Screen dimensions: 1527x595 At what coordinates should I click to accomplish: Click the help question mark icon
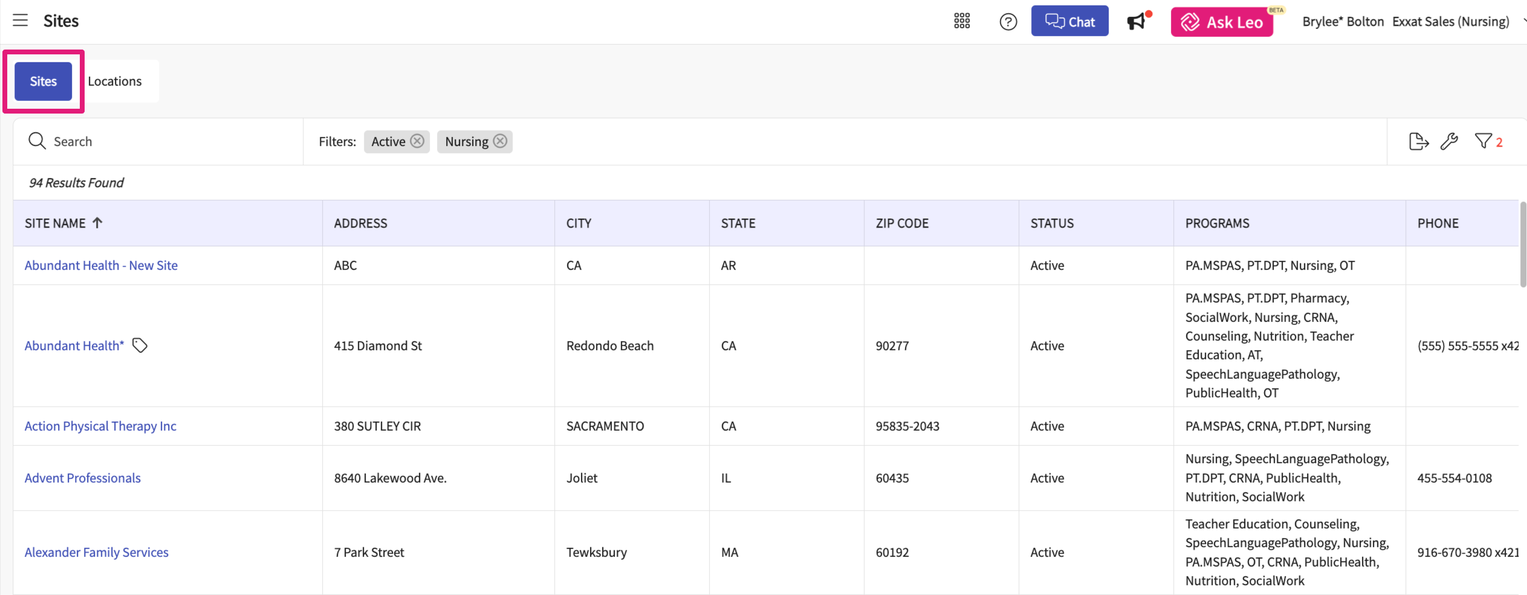pos(1008,22)
